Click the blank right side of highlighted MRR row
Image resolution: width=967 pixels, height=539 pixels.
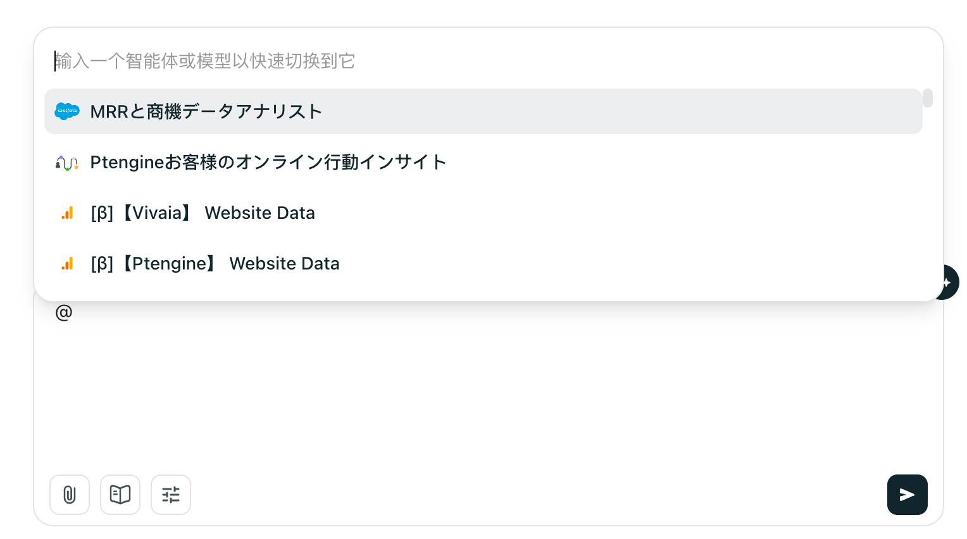(696, 112)
